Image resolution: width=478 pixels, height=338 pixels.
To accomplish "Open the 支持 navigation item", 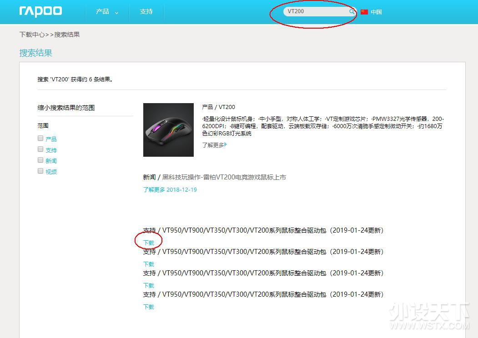I will coord(146,11).
